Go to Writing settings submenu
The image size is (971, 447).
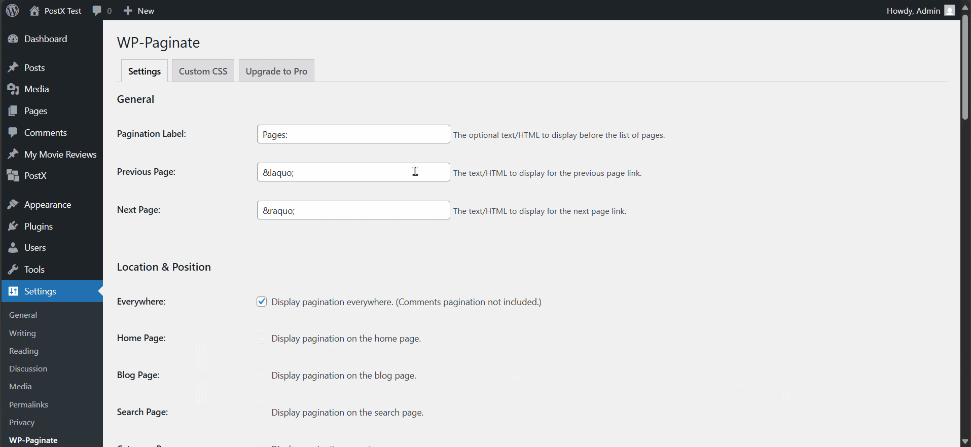click(x=22, y=333)
